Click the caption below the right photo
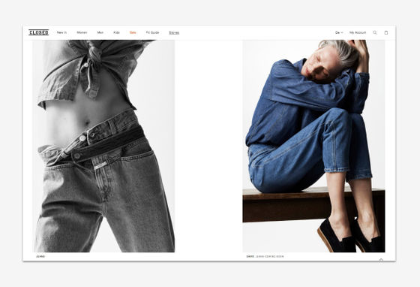 coord(265,256)
